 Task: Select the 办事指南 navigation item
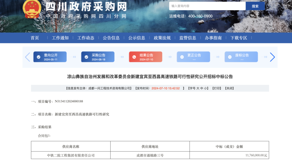(x=213, y=38)
